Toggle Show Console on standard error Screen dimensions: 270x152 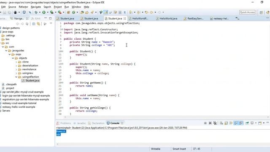241,123
